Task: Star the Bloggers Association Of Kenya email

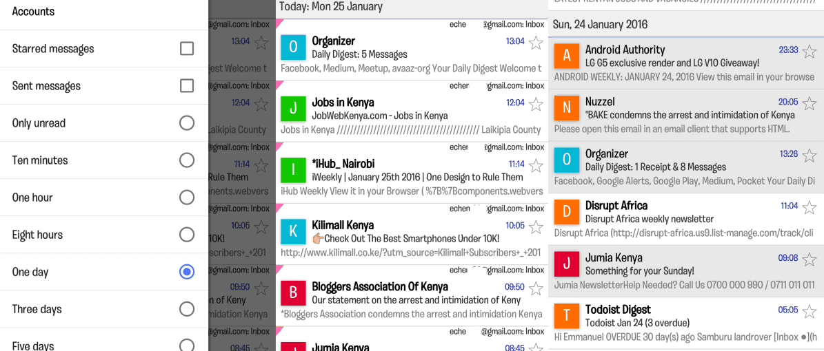Action: (536, 288)
